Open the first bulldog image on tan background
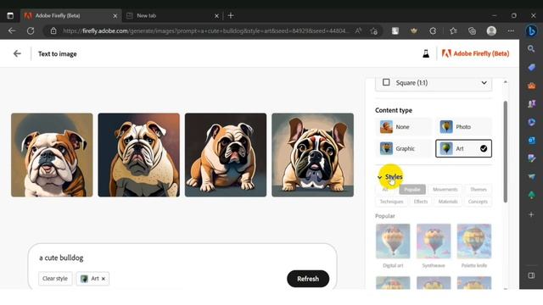543x305 pixels. click(52, 155)
